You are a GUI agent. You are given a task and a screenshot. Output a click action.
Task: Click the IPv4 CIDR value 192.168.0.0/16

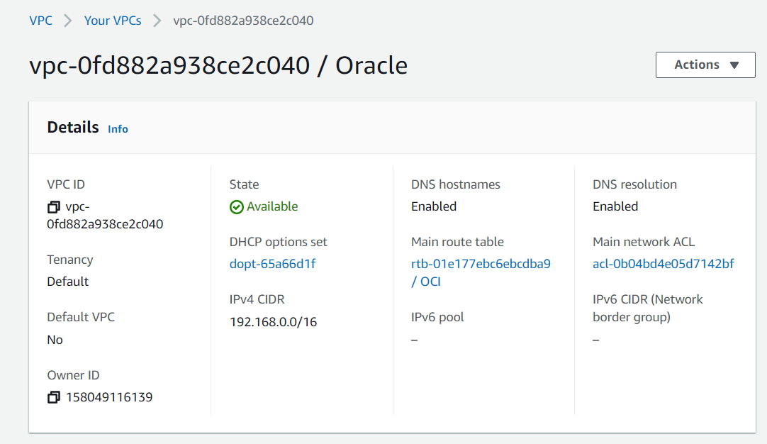point(273,322)
